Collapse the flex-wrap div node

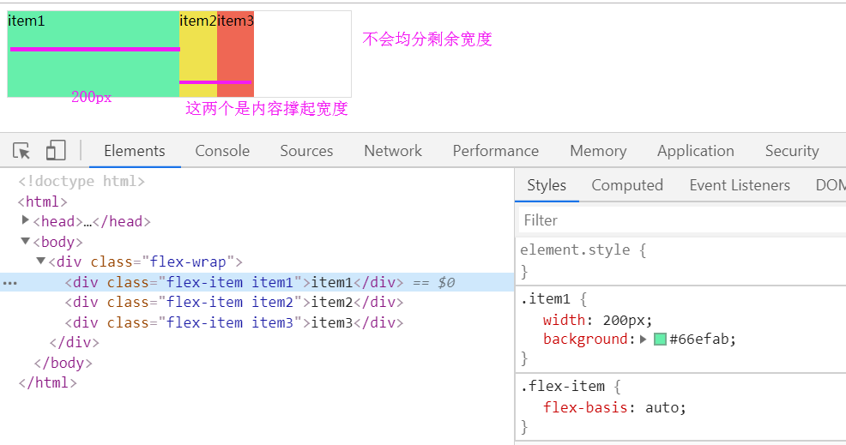40,261
